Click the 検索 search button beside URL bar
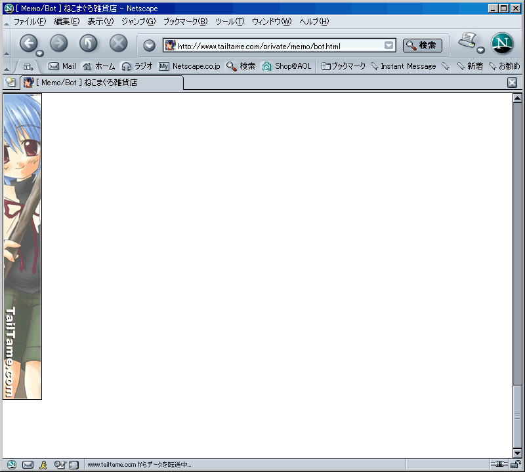 [x=422, y=45]
